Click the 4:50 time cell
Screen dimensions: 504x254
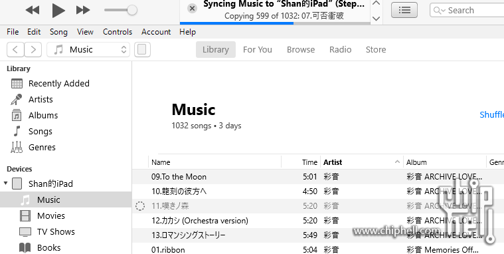[x=310, y=191]
